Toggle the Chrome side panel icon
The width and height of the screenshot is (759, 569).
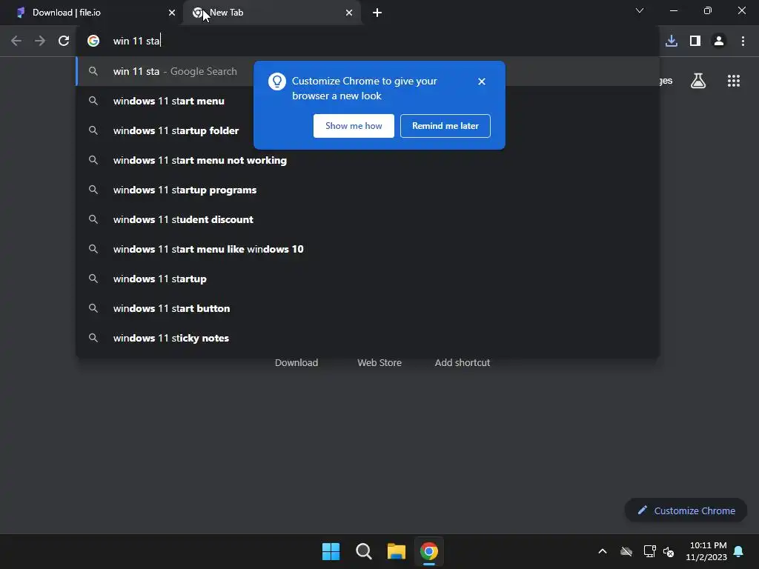coord(695,41)
